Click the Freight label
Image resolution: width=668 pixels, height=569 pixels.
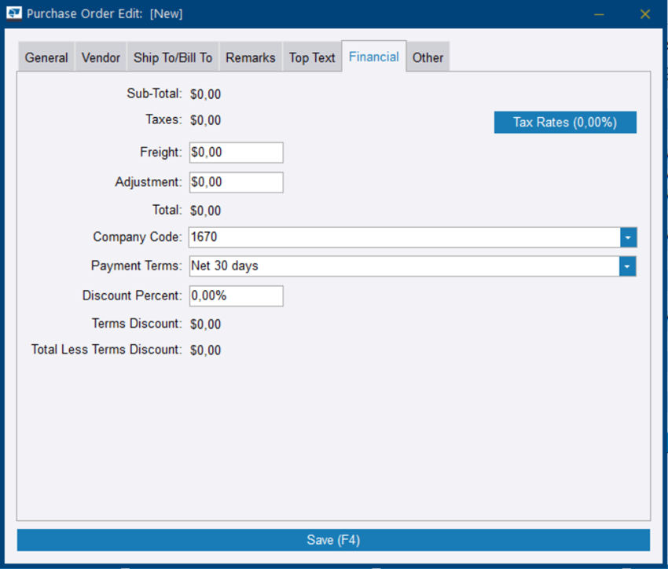[161, 152]
